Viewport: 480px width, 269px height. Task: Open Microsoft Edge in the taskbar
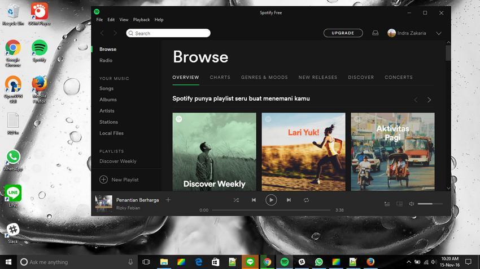[x=199, y=262]
